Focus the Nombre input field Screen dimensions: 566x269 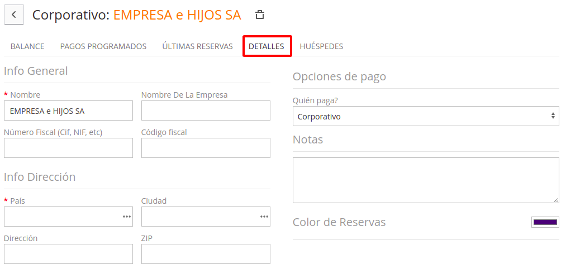(68, 111)
